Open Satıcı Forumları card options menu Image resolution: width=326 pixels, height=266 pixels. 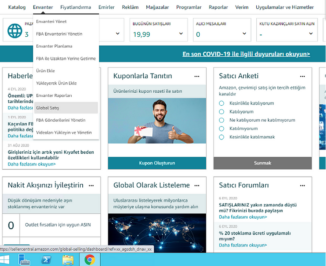click(x=302, y=186)
